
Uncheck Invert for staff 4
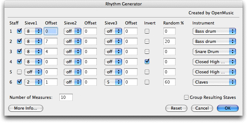[x=147, y=62]
